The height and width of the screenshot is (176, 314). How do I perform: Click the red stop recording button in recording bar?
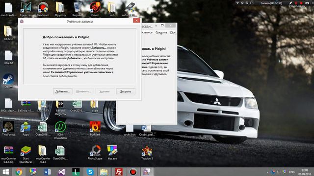[x=301, y=3]
